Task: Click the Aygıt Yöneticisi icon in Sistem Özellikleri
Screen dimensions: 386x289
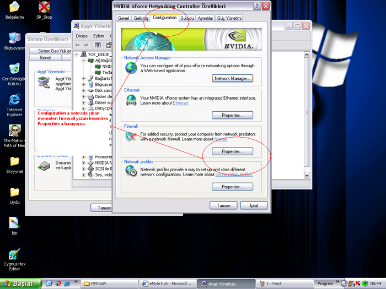Action: [x=44, y=83]
